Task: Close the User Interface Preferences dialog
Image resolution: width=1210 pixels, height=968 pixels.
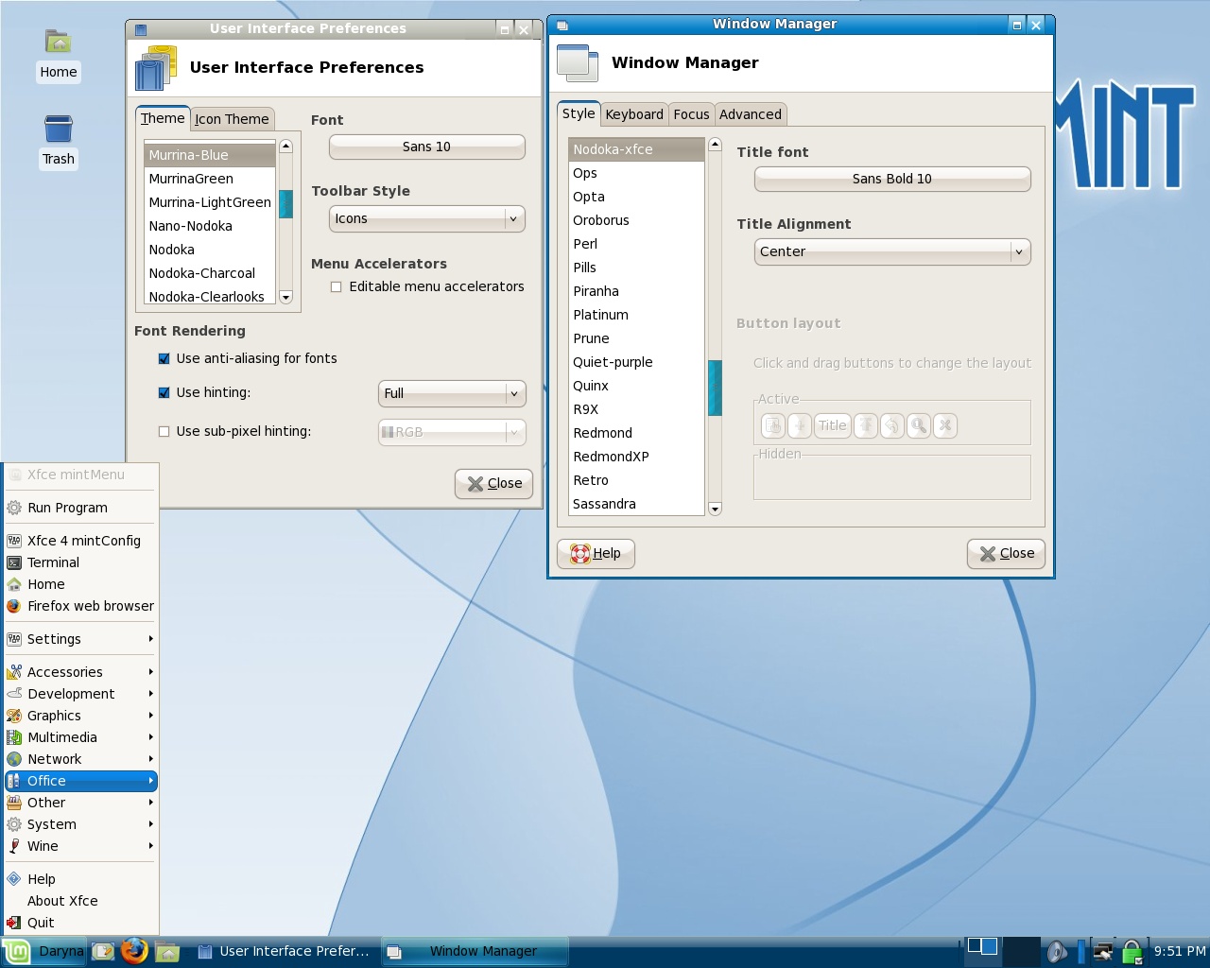Action: (x=494, y=483)
